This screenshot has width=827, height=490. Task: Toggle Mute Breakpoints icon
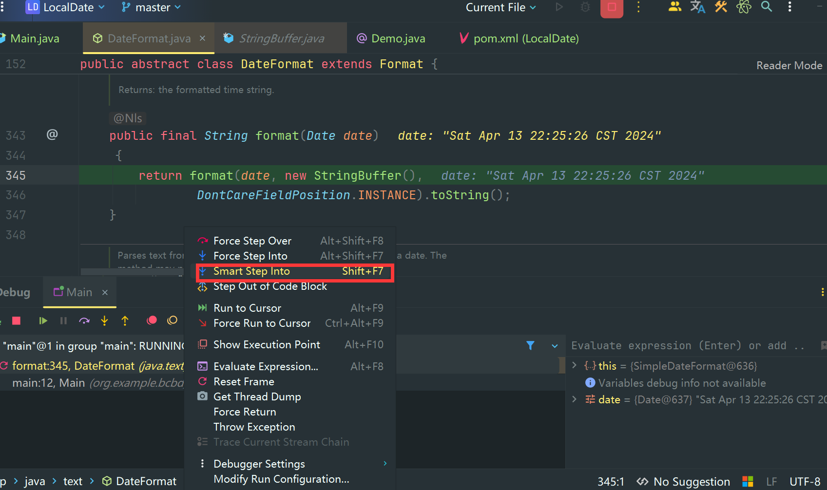coord(172,320)
